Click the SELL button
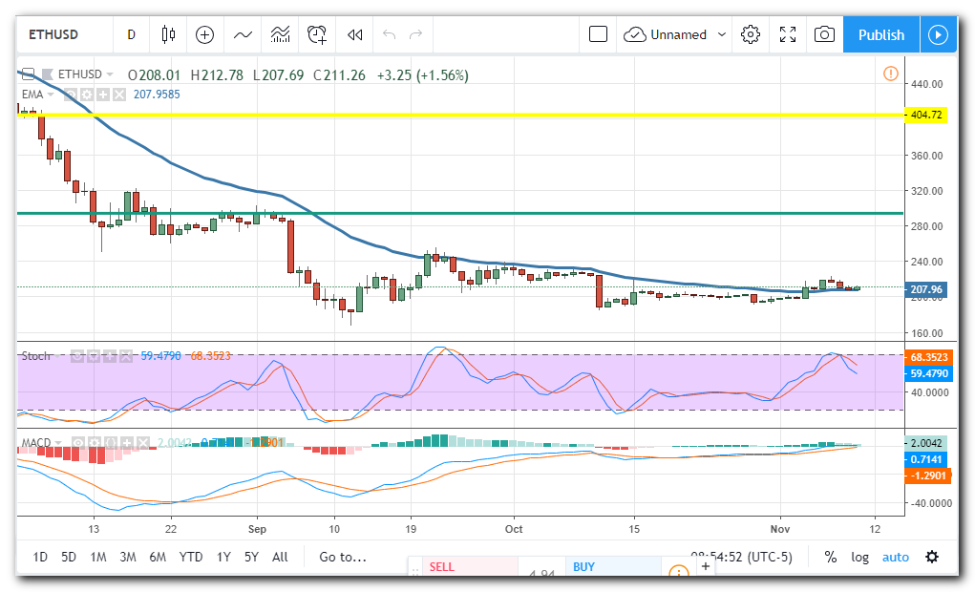This screenshot has width=975, height=592. 471,566
